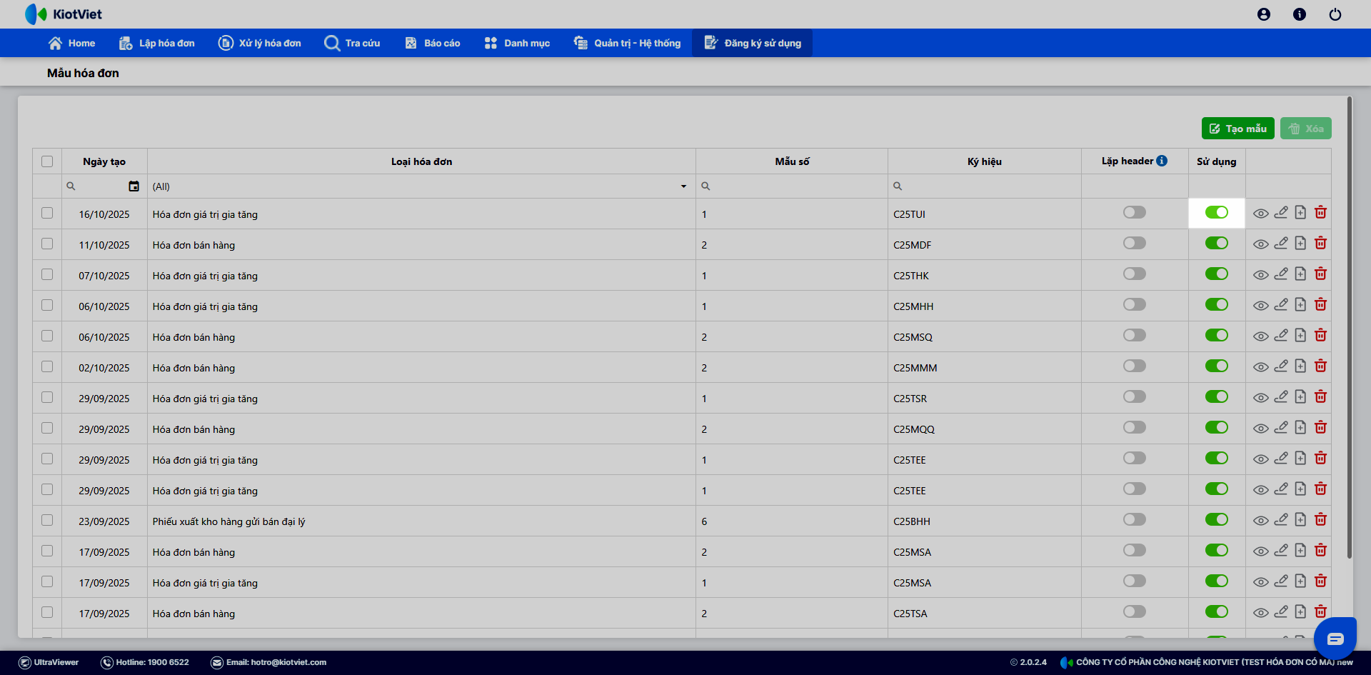Screen dimensions: 1371x675
Task: Open the UltraViewer link in footer
Action: coord(49,662)
